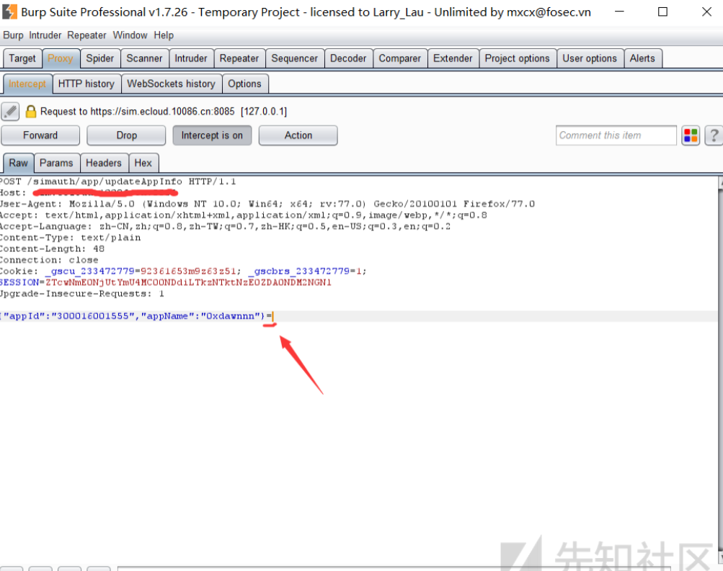
Task: Open the Intruder menu in menu bar
Action: pos(45,35)
